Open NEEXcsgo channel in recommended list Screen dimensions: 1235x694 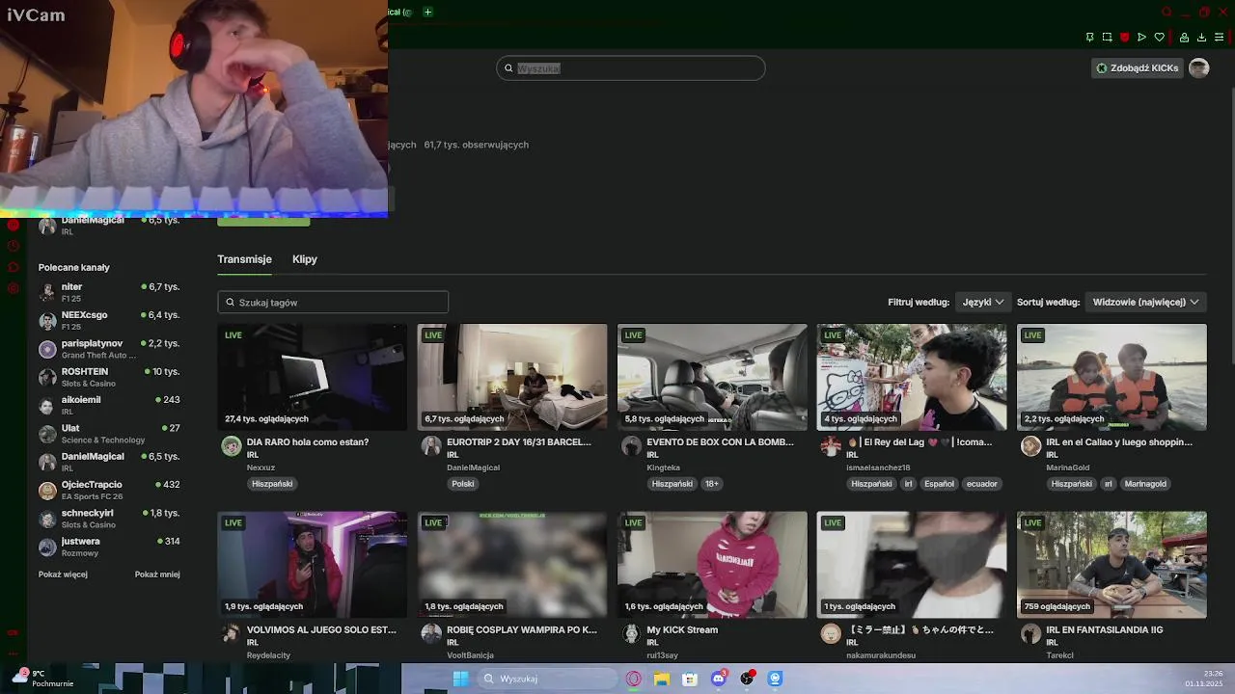(x=109, y=320)
